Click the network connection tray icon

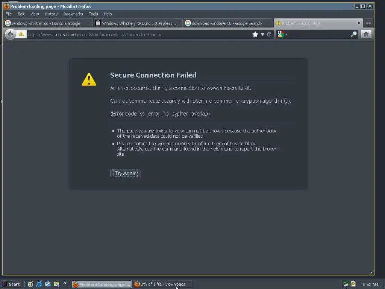(346, 284)
